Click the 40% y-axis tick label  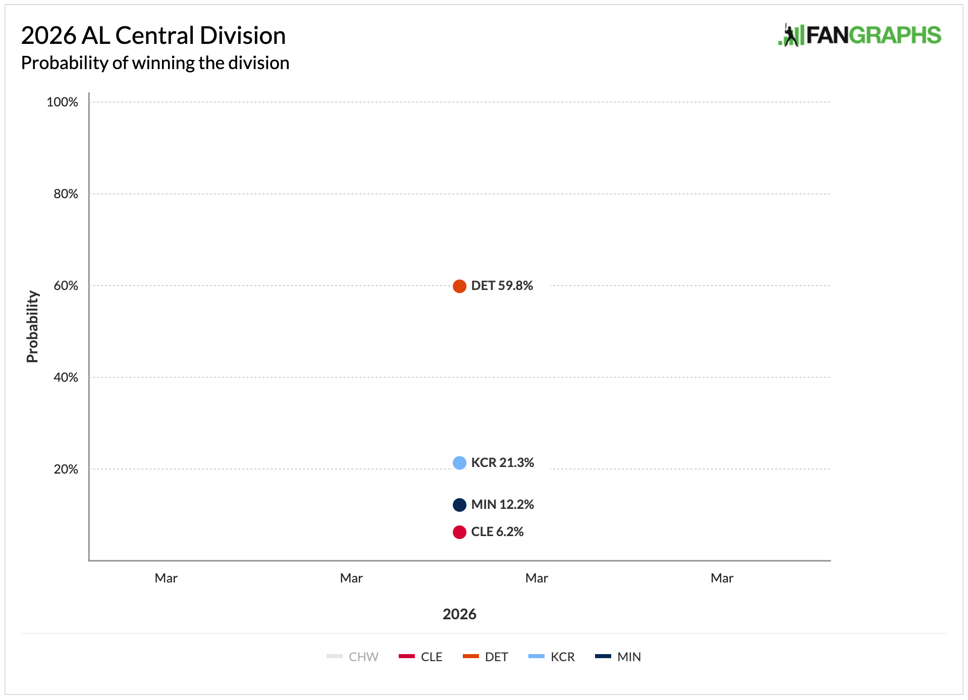66,377
